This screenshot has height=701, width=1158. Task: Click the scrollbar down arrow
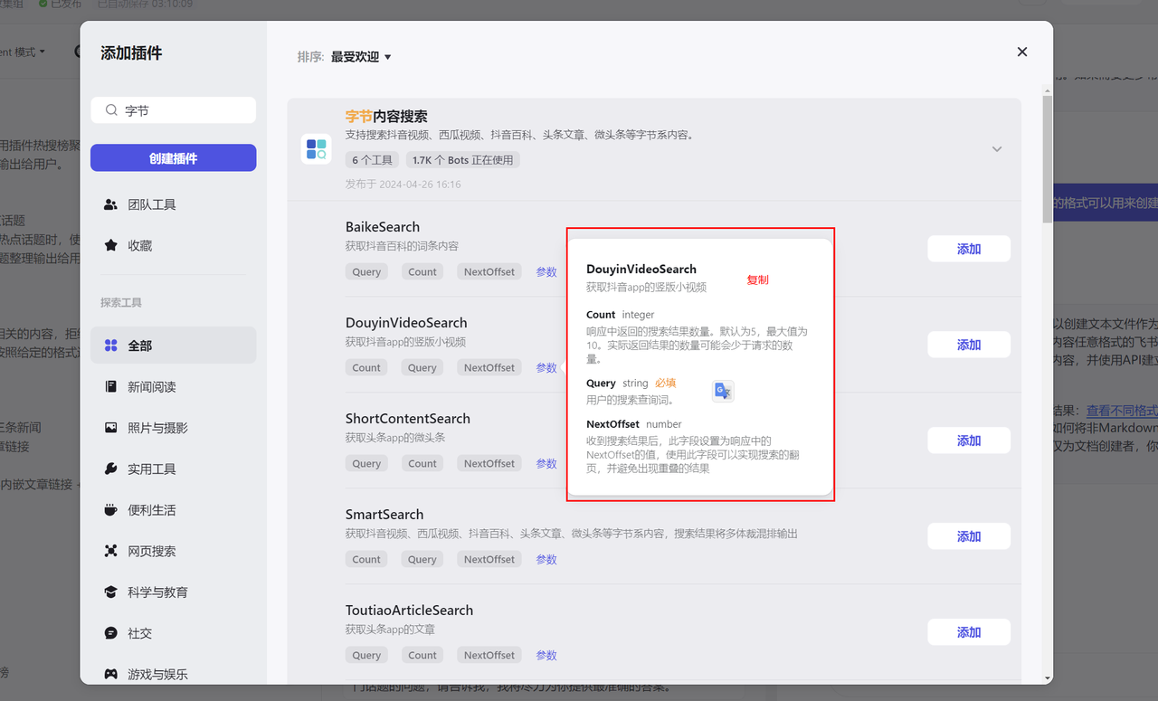pos(1048,678)
